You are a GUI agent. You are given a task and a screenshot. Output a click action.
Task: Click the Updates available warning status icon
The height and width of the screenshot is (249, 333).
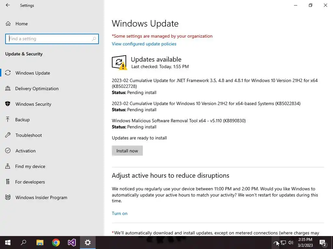tap(119, 63)
